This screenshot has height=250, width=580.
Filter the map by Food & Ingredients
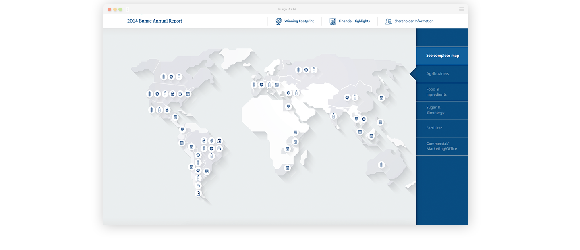click(x=442, y=92)
